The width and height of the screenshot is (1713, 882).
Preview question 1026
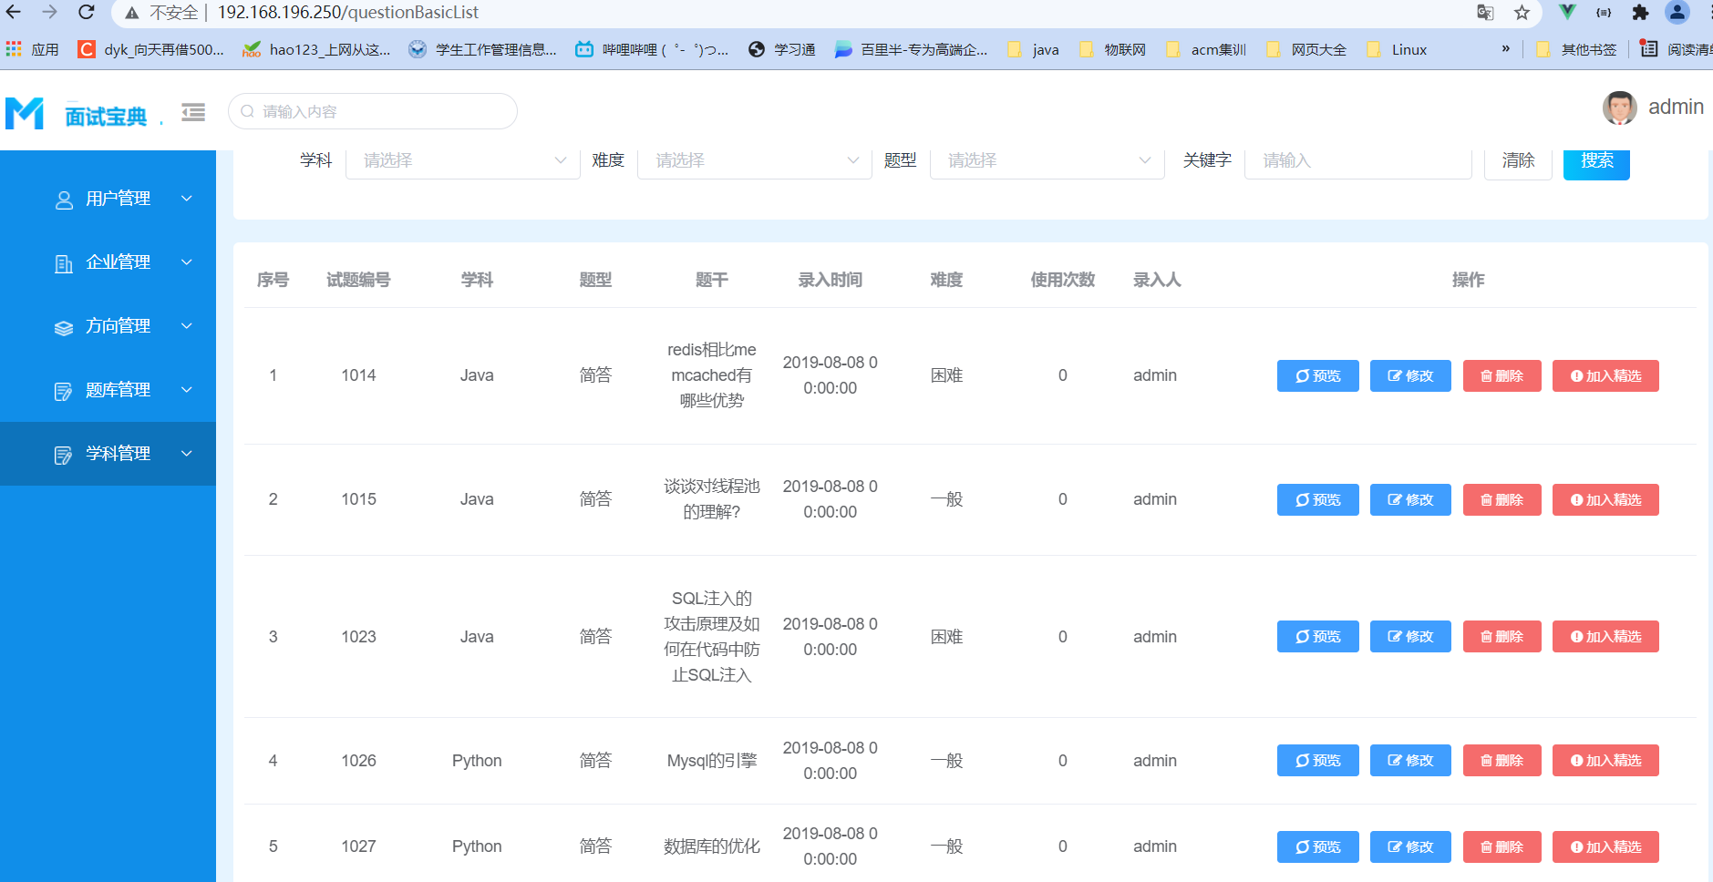[1317, 760]
